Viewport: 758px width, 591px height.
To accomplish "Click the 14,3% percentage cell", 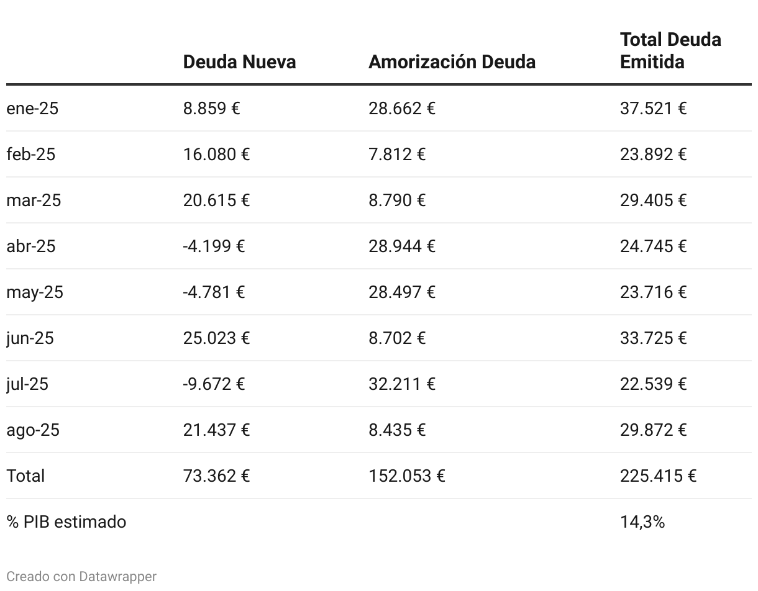I will click(x=642, y=521).
